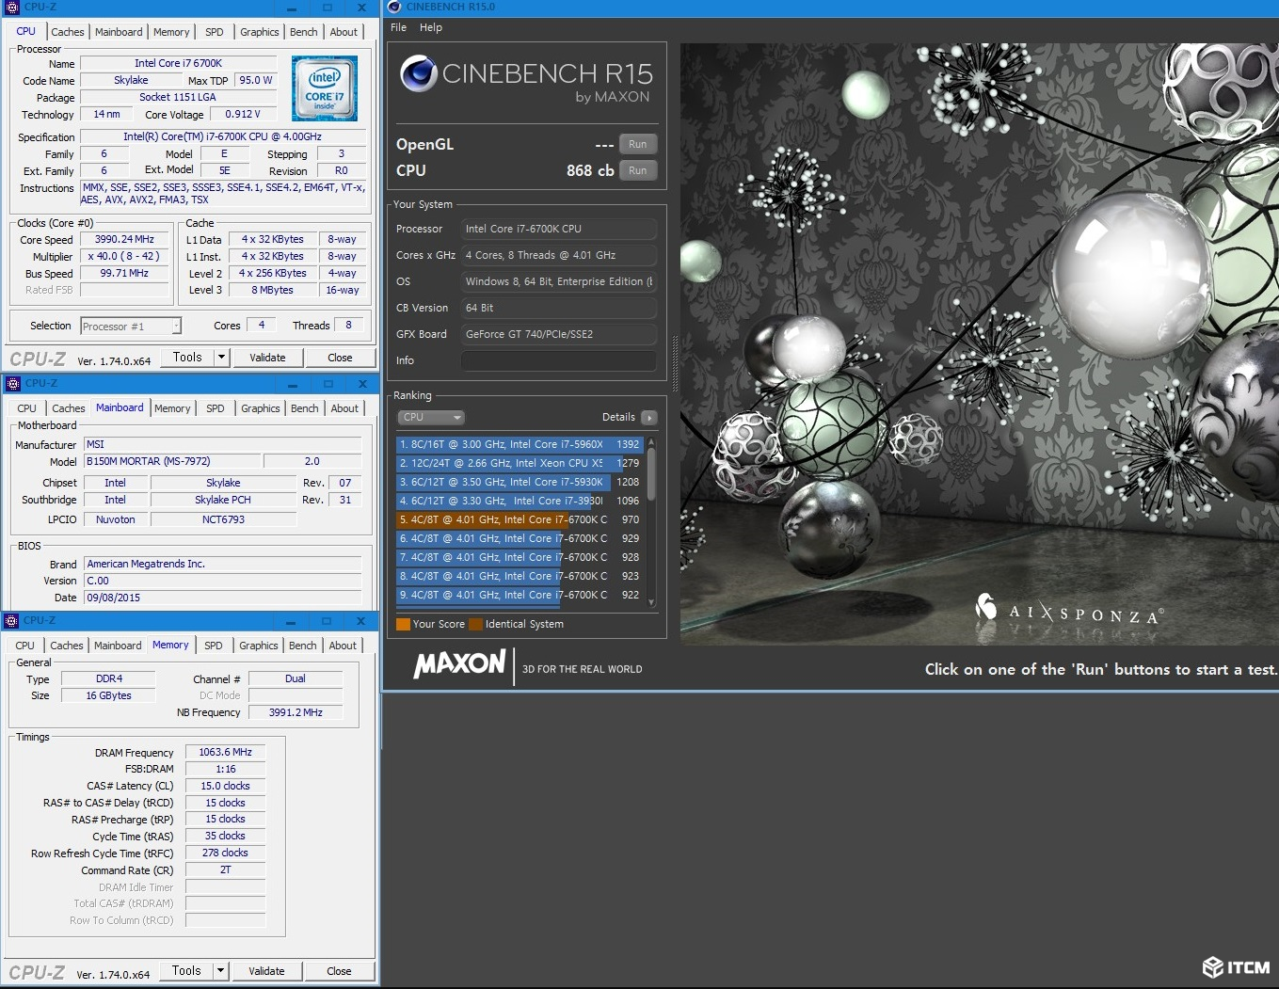Click the orange Your Score legend swatch

[403, 624]
